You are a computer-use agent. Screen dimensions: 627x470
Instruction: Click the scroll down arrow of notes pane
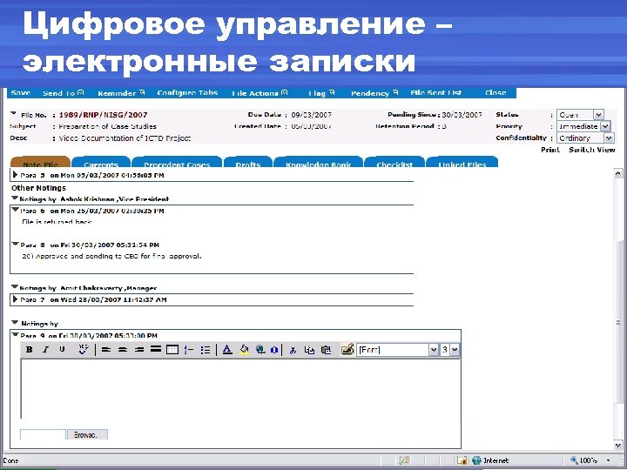pyautogui.click(x=617, y=446)
